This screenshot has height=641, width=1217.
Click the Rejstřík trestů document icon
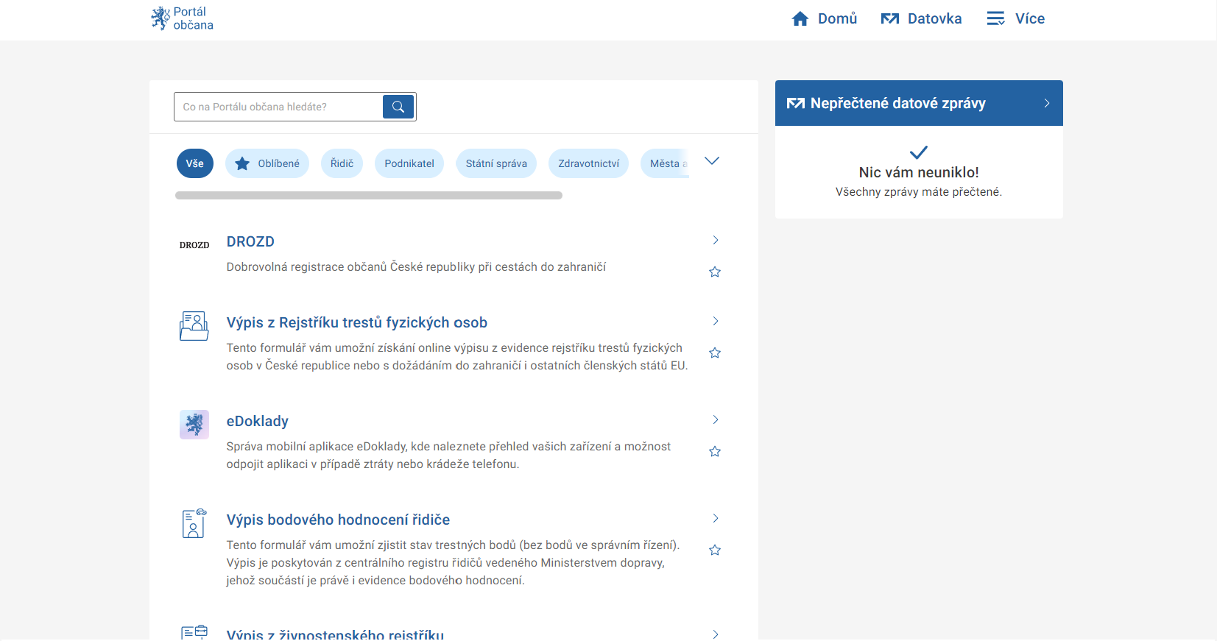pos(194,326)
